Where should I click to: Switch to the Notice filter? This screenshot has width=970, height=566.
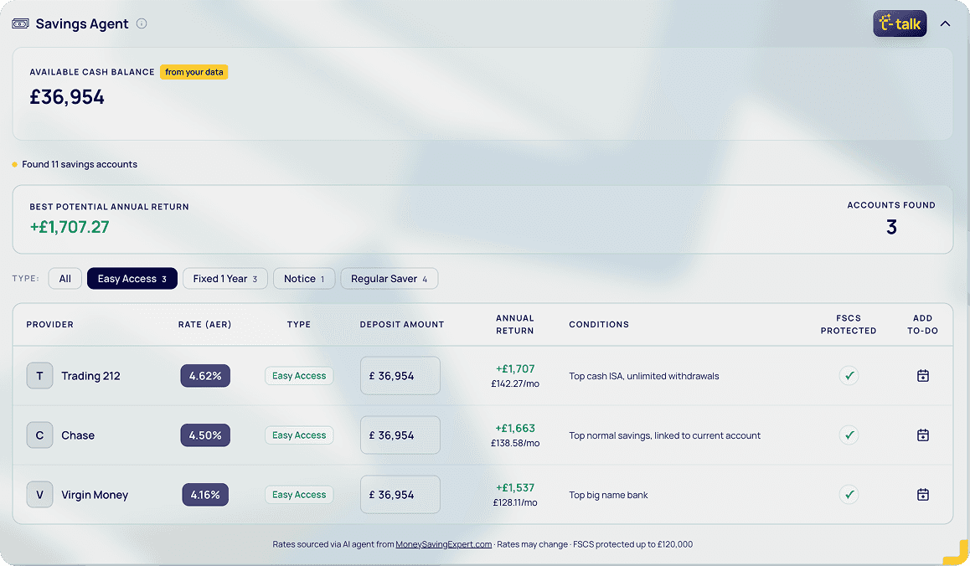[x=304, y=278]
